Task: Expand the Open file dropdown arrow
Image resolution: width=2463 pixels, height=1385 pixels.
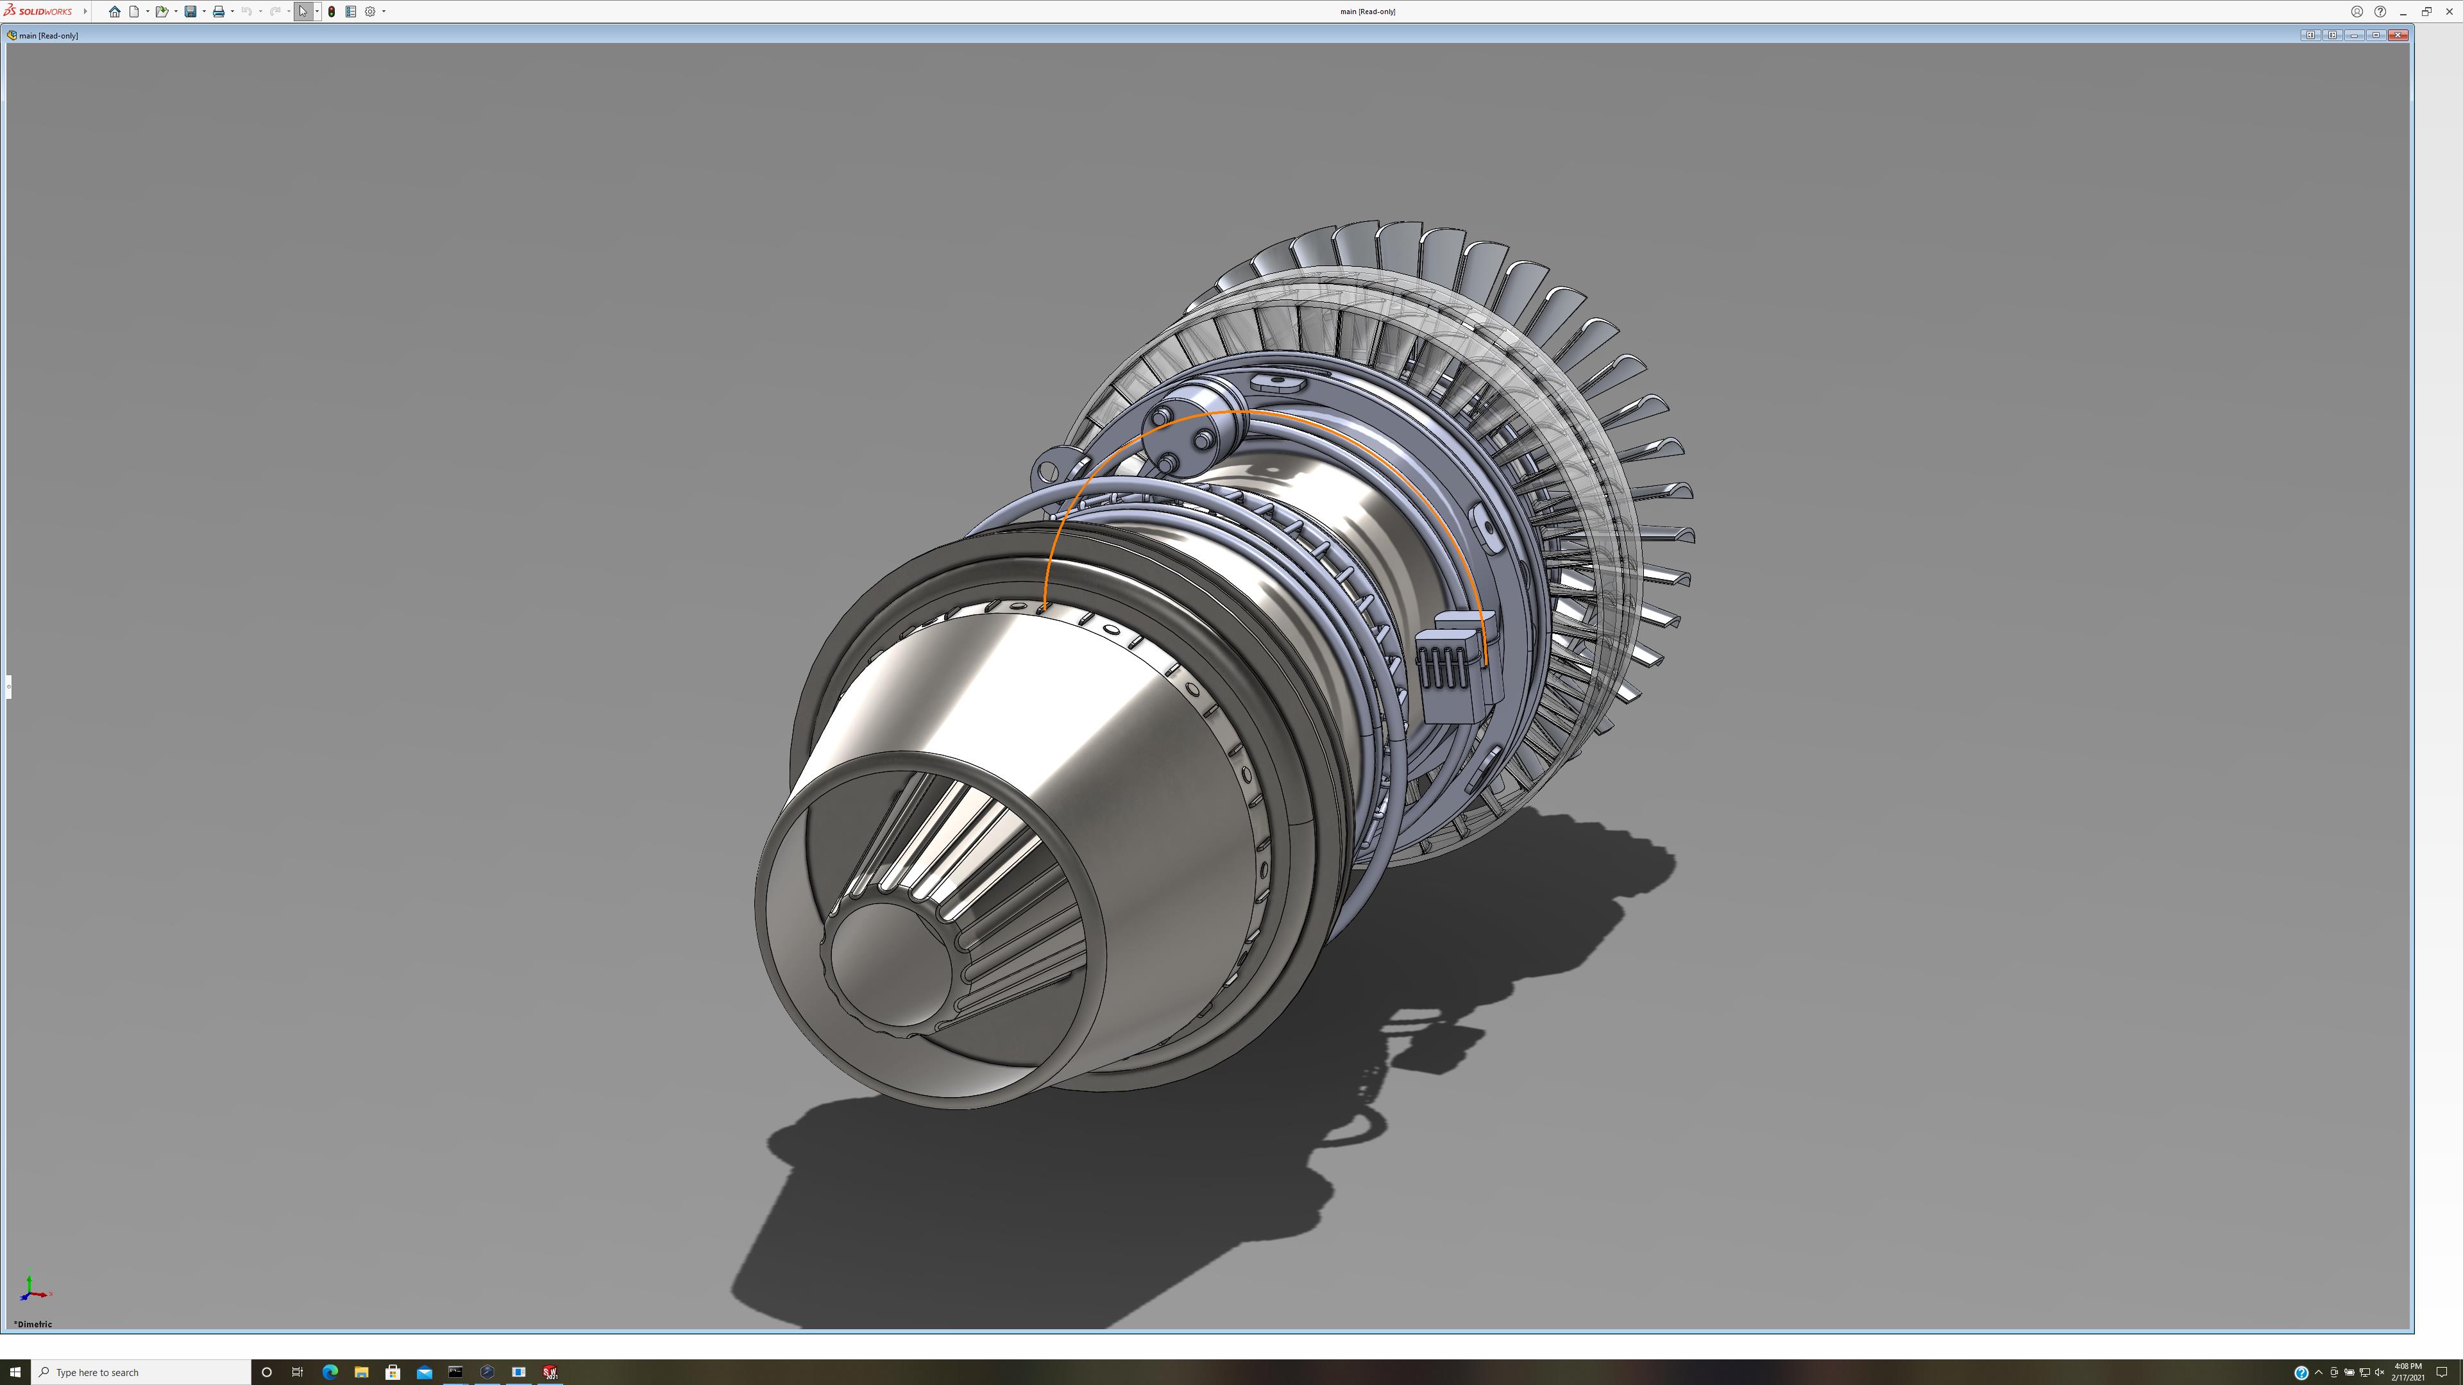Action: pos(176,12)
